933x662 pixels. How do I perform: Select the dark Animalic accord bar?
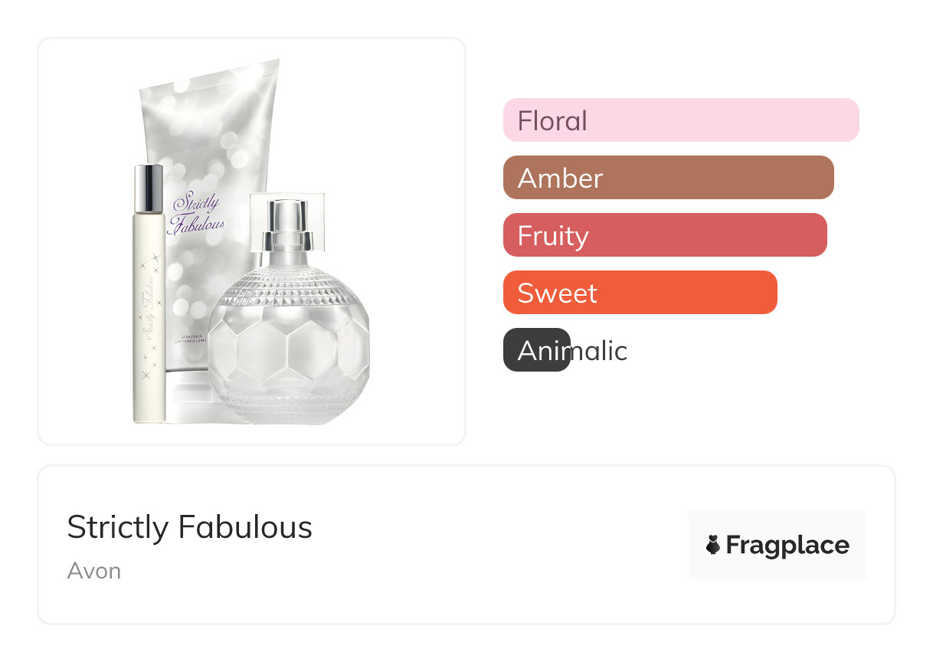[x=536, y=350]
